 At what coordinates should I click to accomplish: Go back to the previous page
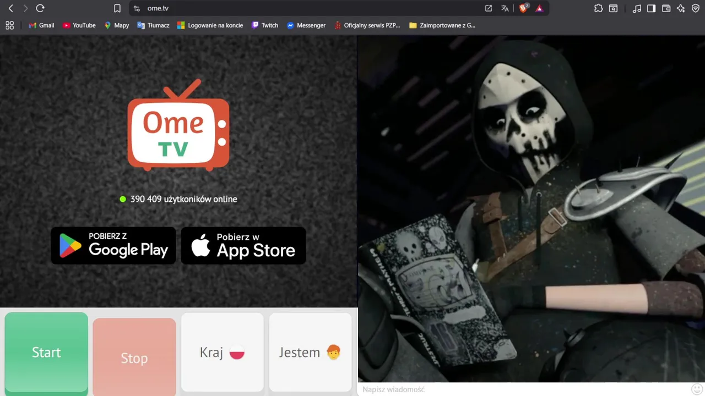pyautogui.click(x=10, y=8)
